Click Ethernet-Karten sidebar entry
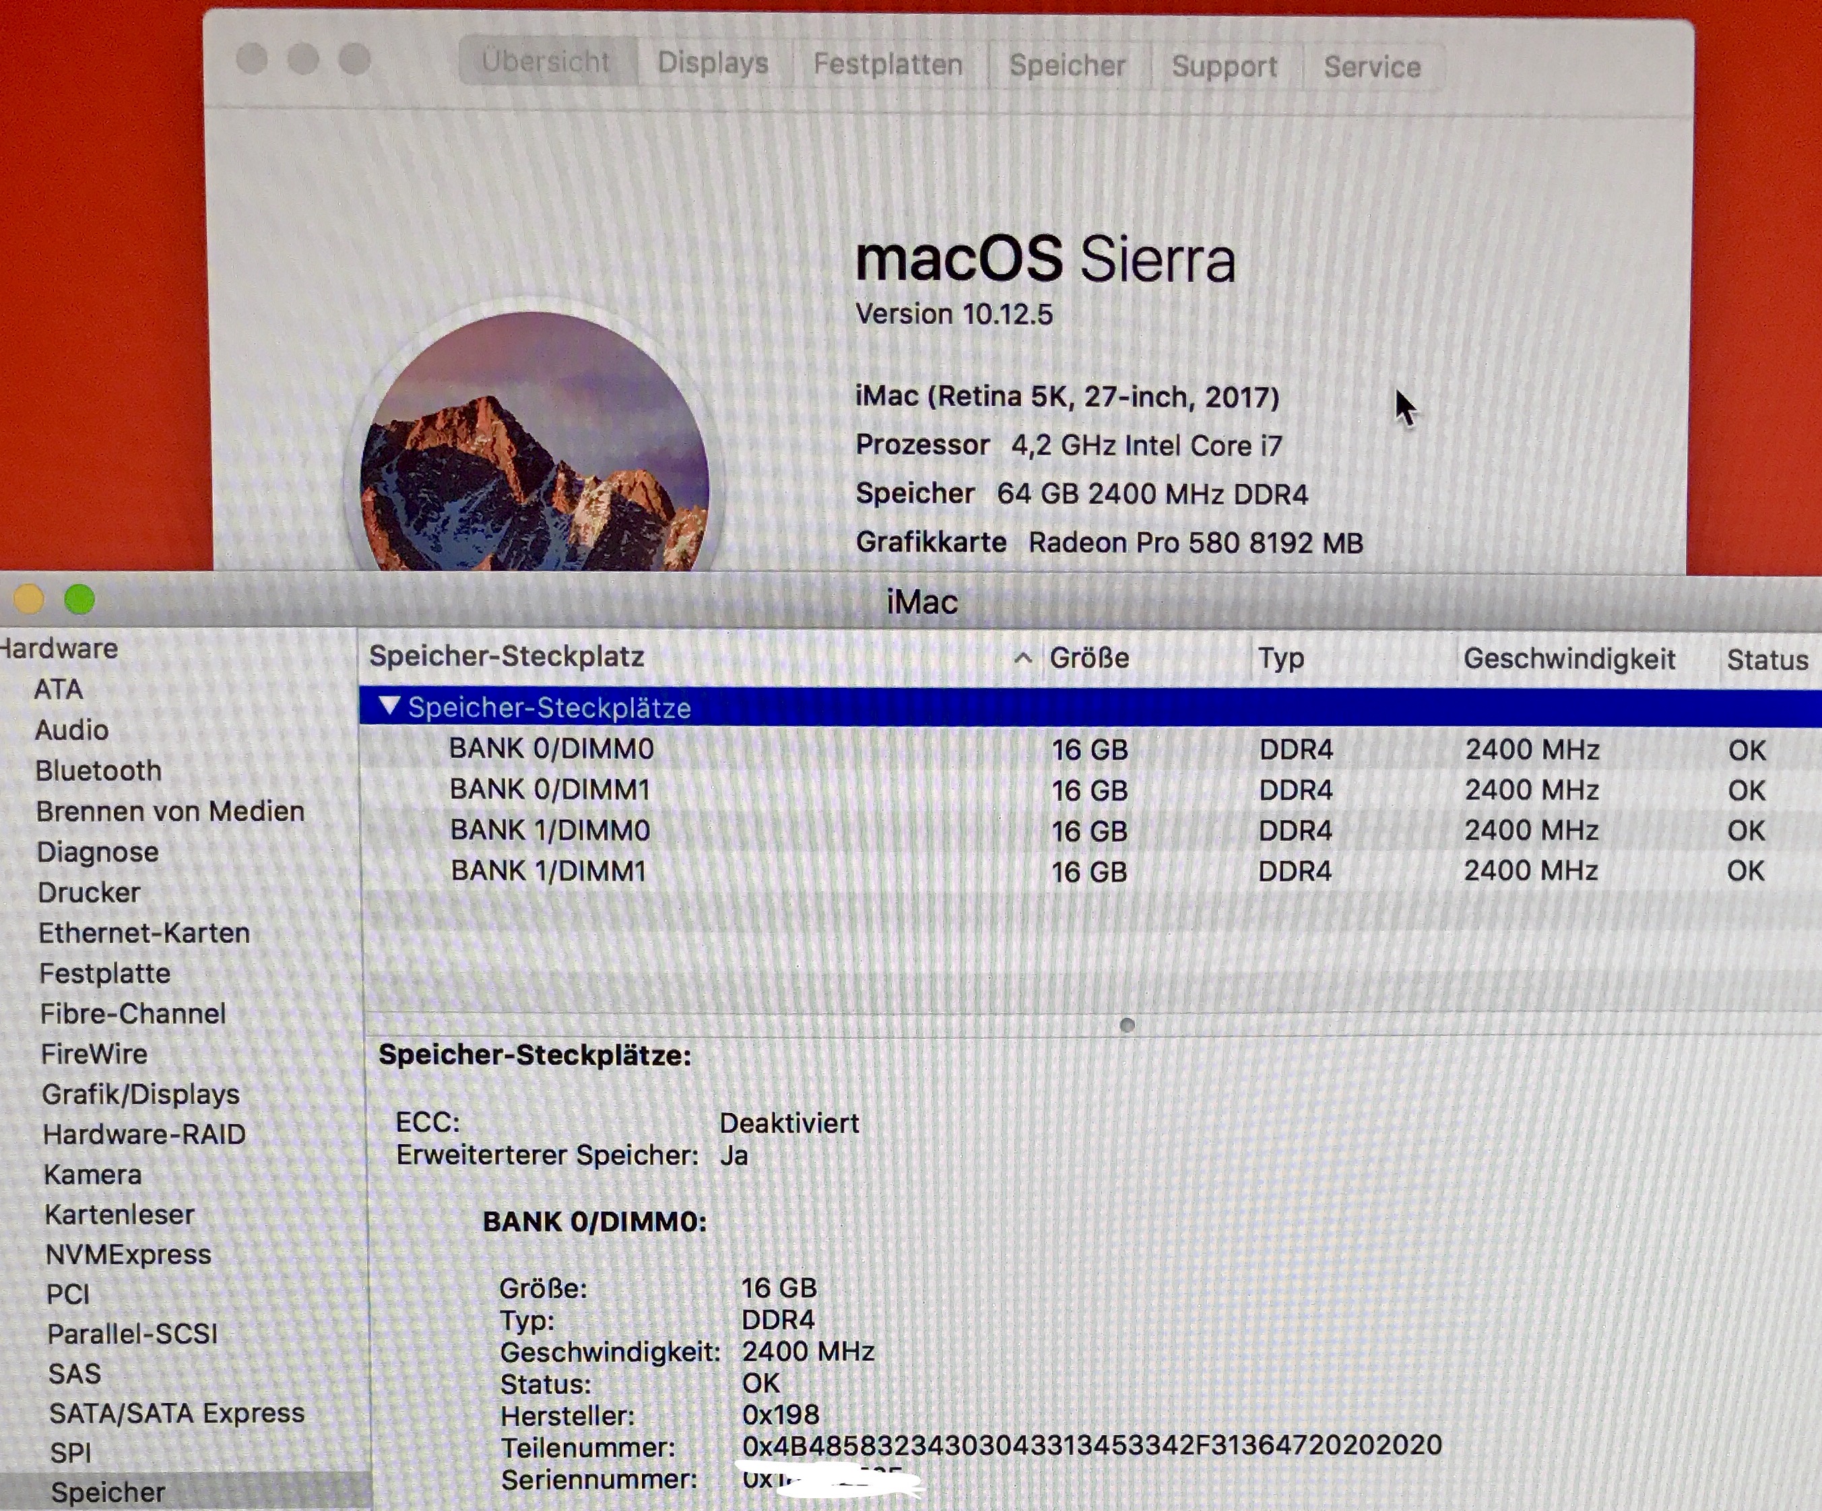The width and height of the screenshot is (1822, 1511). tap(144, 933)
